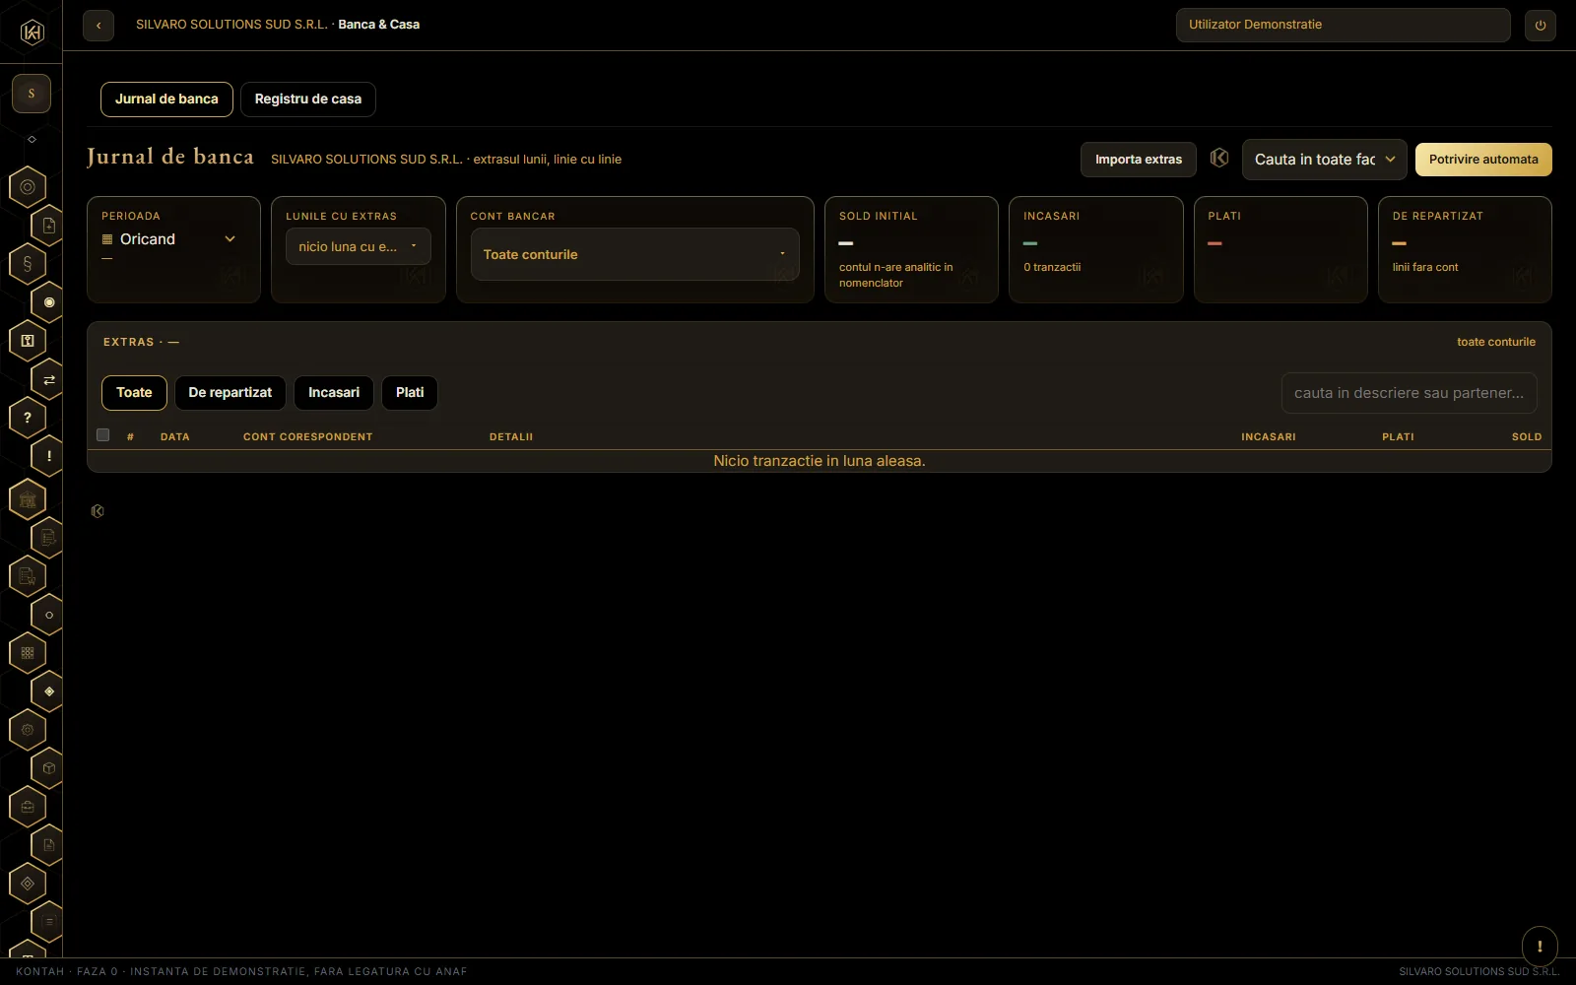Open the section-sign (§) hexagon in the sidebar
Screen dimensions: 1576x985
[28, 264]
